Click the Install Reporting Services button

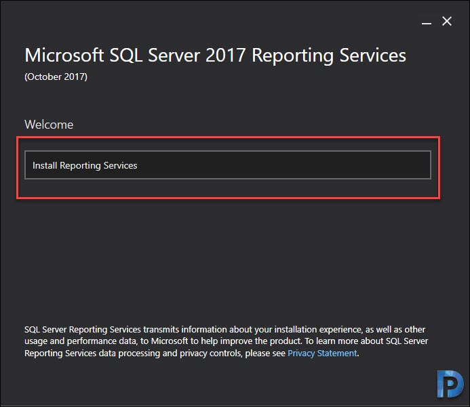(228, 165)
